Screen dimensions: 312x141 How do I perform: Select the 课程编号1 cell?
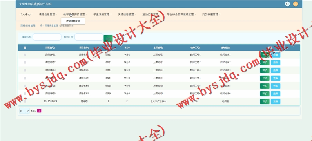[x=50, y=55]
